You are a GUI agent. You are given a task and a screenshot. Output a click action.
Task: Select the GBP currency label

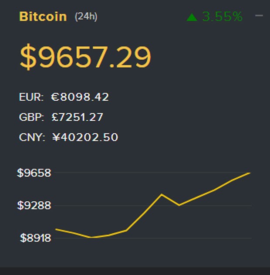(x=31, y=117)
